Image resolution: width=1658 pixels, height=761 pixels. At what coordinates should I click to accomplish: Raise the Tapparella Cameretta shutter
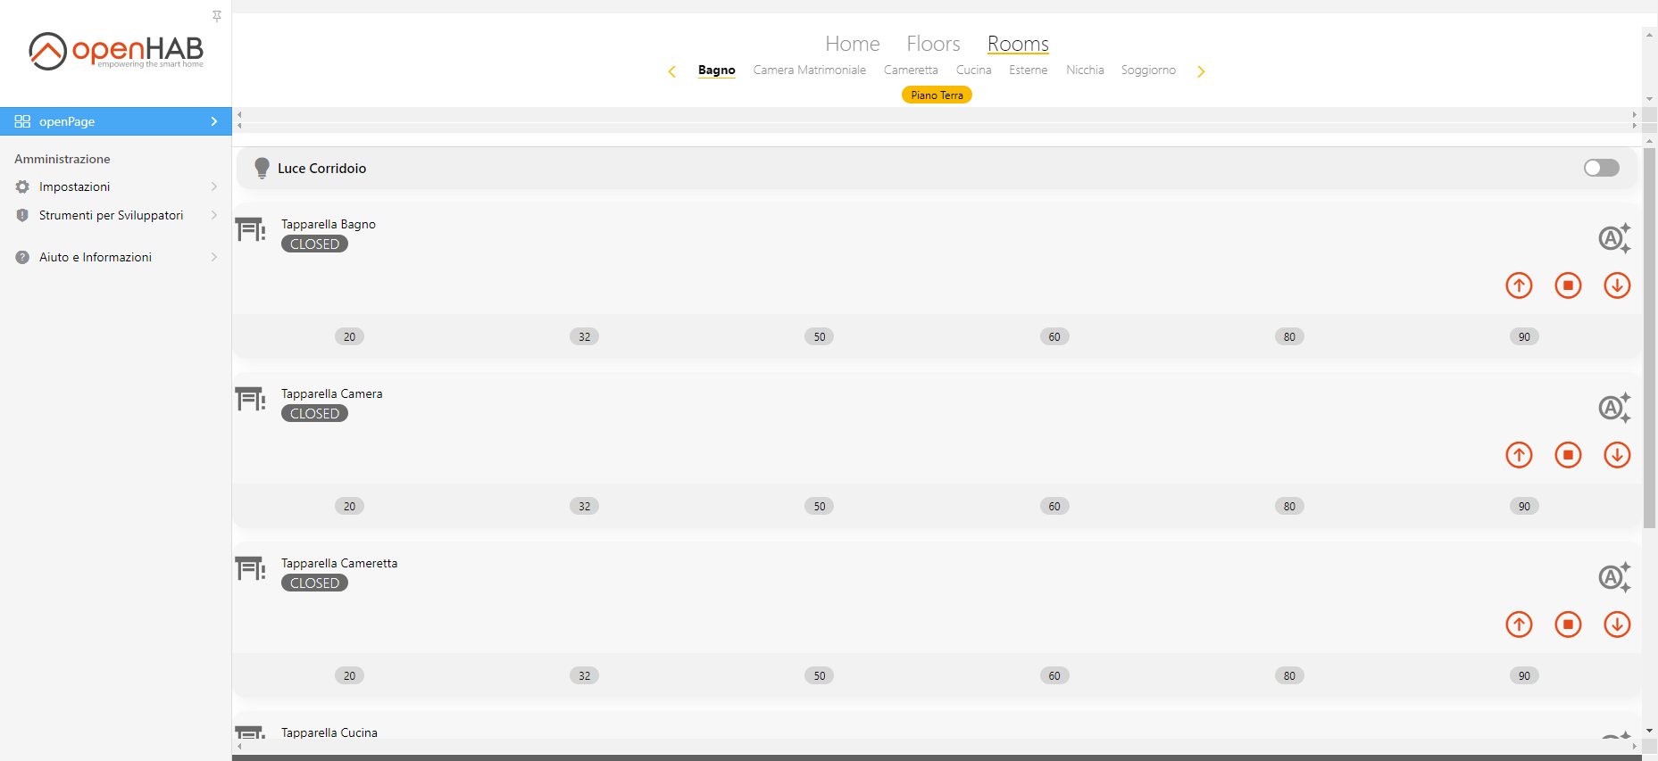(x=1519, y=625)
